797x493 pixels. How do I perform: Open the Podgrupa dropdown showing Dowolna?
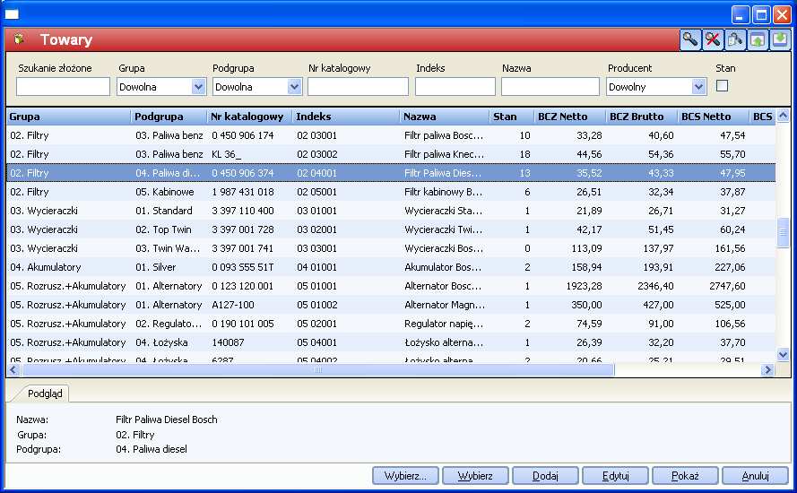tap(256, 87)
